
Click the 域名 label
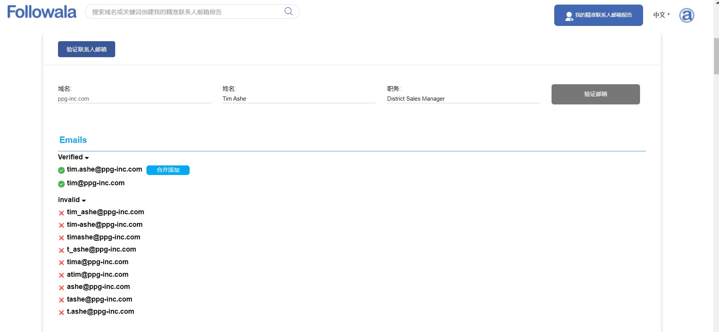tap(65, 89)
